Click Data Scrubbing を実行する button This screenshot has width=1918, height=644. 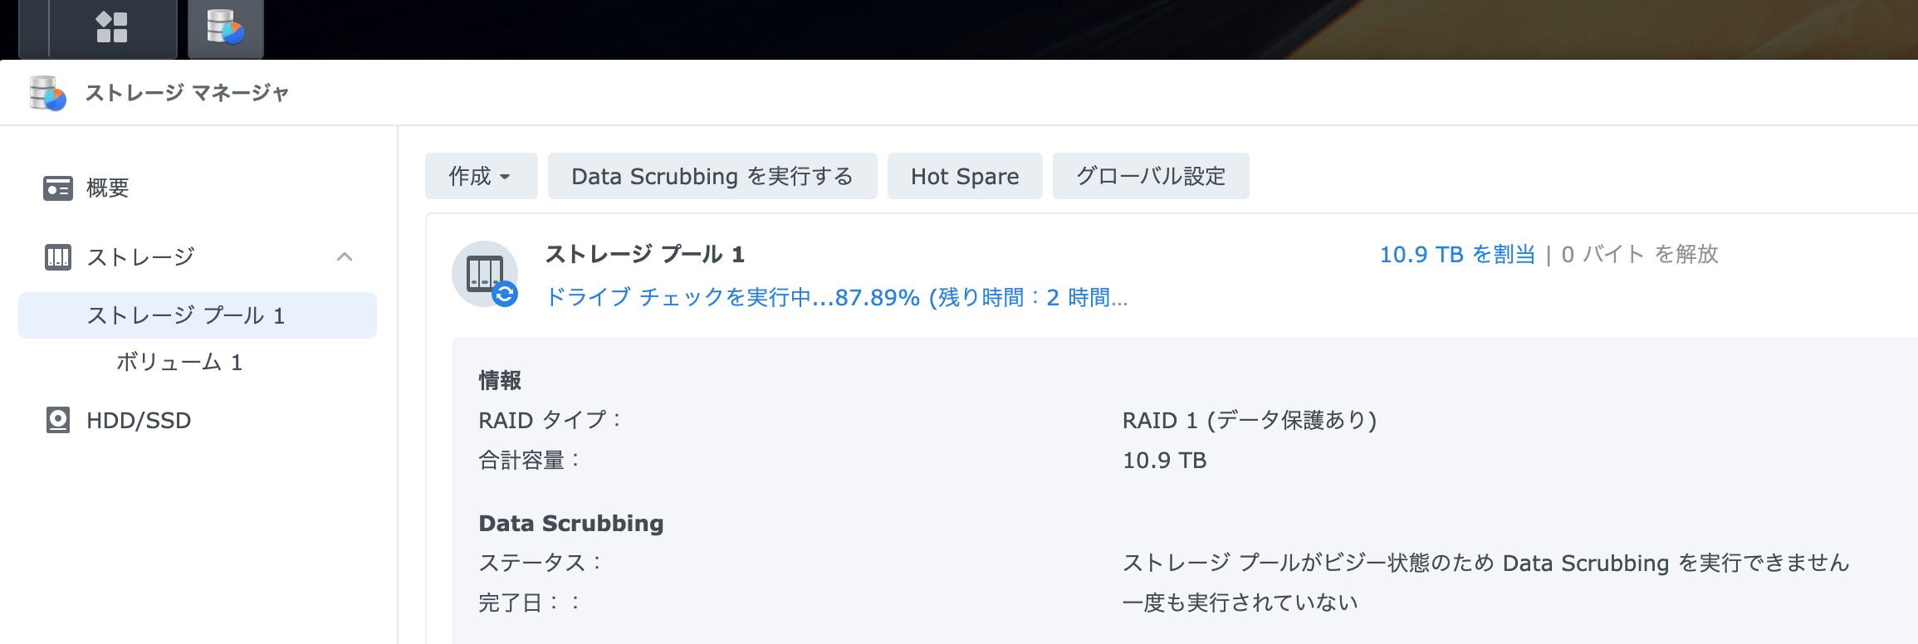712,176
